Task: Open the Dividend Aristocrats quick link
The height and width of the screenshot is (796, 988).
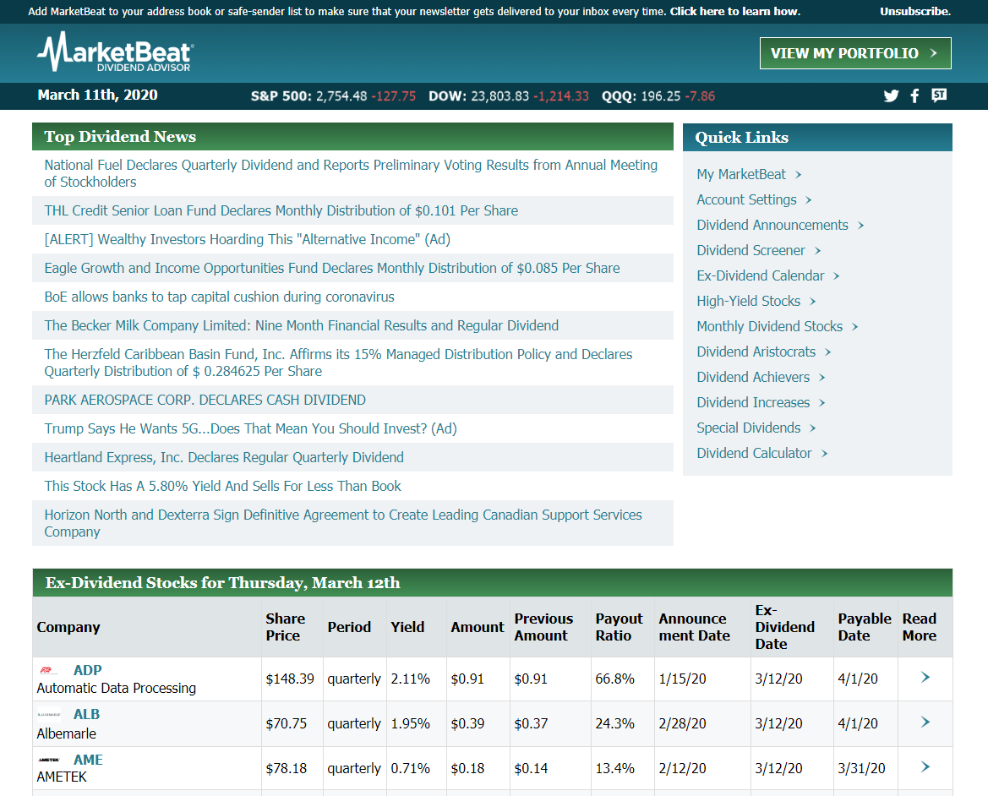Action: click(756, 352)
